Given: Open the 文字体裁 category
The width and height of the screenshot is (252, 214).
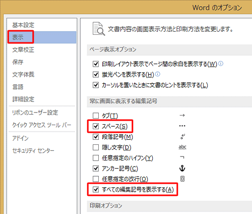Looking at the screenshot, I should pyautogui.click(x=23, y=74).
